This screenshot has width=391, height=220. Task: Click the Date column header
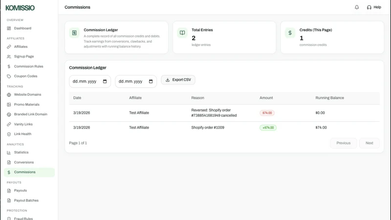click(x=77, y=98)
